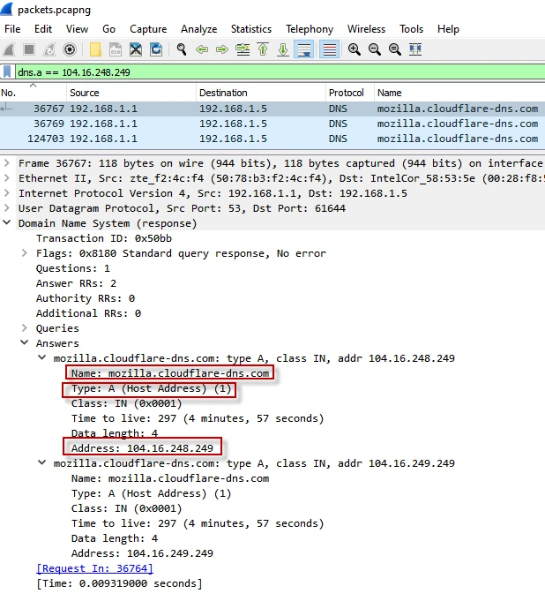The width and height of the screenshot is (545, 616).
Task: Open the Statistics menu
Action: click(x=251, y=29)
